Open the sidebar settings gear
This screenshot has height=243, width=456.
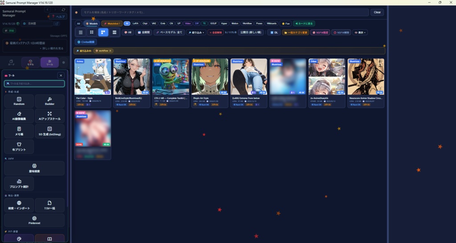tap(63, 62)
